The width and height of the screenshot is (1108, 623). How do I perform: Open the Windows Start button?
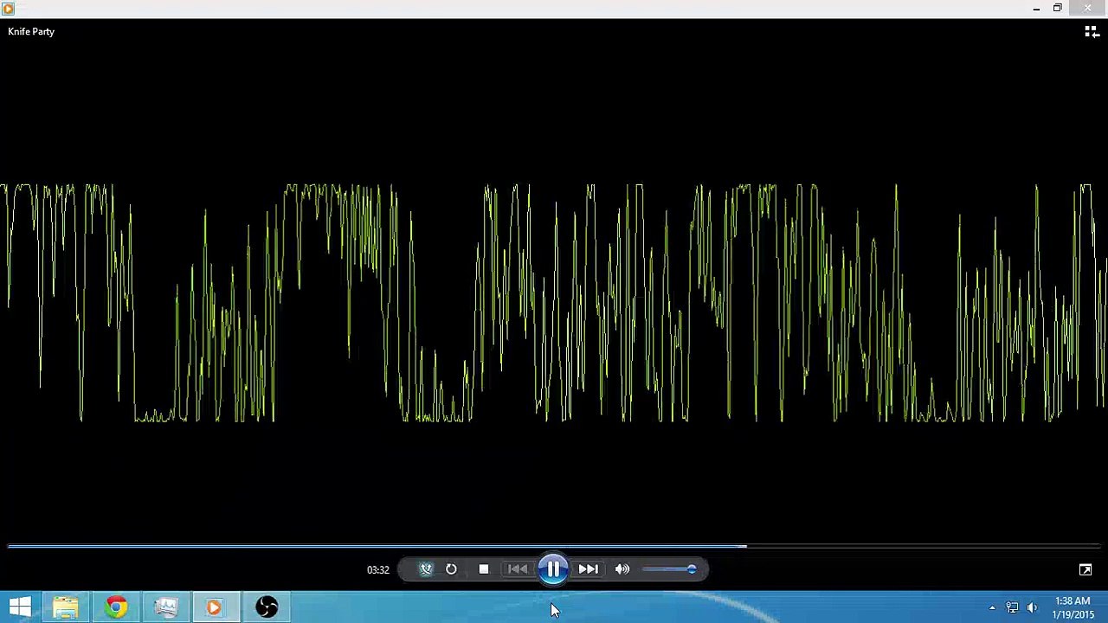pyautogui.click(x=20, y=607)
